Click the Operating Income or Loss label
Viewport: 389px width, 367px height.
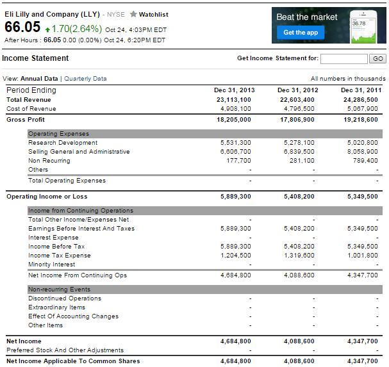click(x=47, y=197)
